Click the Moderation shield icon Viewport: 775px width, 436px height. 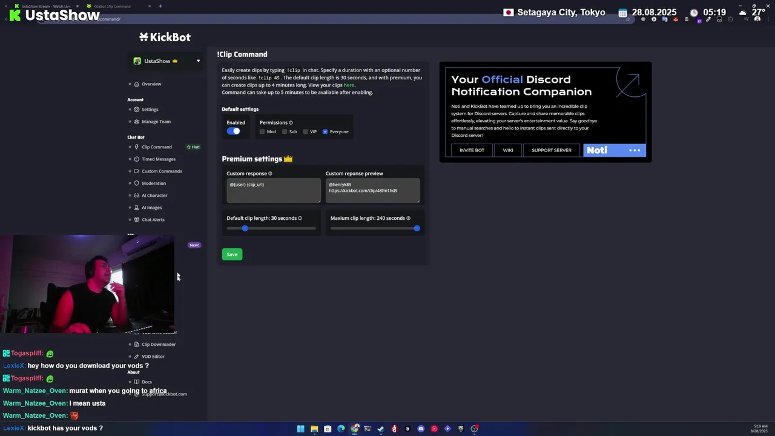point(137,183)
